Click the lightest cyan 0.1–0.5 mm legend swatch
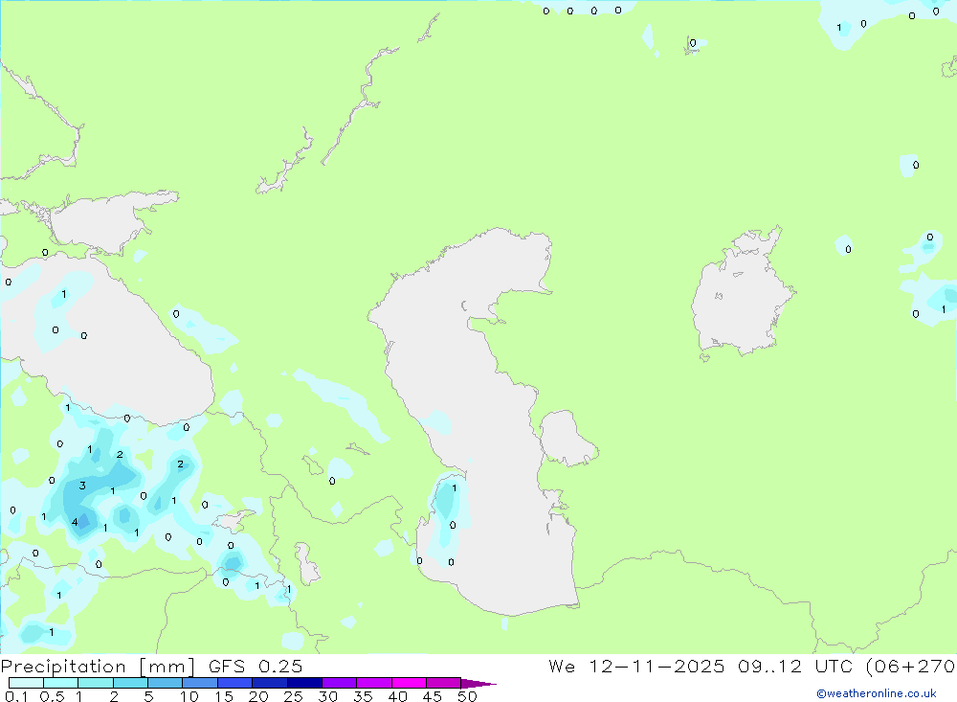This screenshot has width=957, height=702. click(x=26, y=683)
